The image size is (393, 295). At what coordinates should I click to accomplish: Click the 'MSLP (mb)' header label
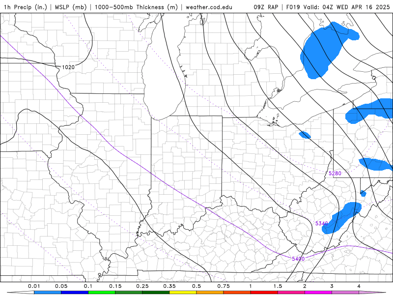click(71, 7)
